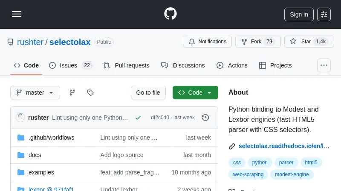Click the green commit status checkmark
Screen dimensions: 341x191
point(138,118)
